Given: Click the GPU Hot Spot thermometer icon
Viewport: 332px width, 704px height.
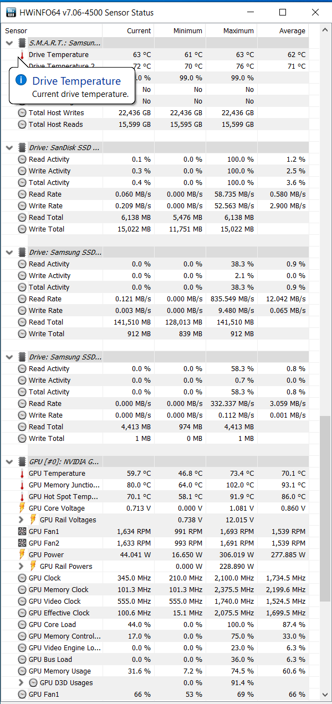Looking at the screenshot, I should pyautogui.click(x=22, y=497).
